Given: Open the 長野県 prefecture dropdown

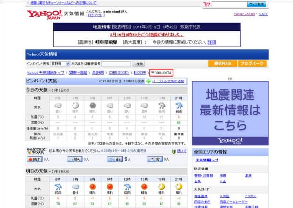Looking at the screenshot, I should [x=60, y=63].
